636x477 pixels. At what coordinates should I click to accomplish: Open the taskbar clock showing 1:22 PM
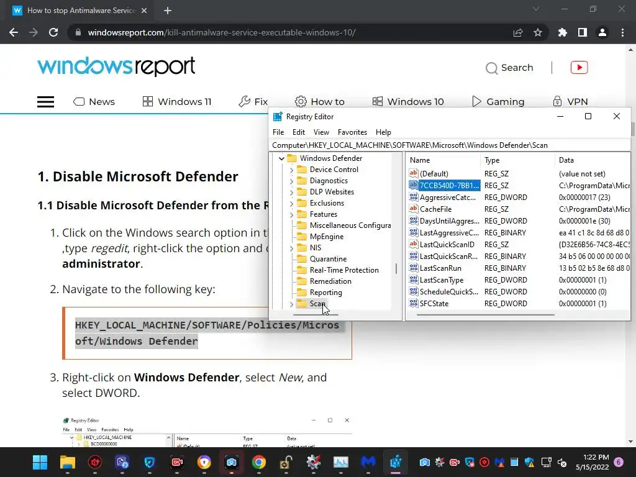click(x=592, y=462)
